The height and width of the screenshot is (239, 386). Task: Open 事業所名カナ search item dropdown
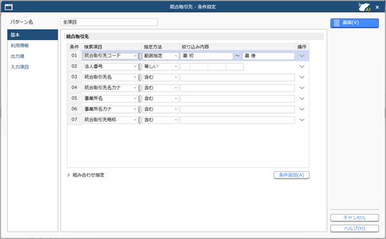coord(110,109)
